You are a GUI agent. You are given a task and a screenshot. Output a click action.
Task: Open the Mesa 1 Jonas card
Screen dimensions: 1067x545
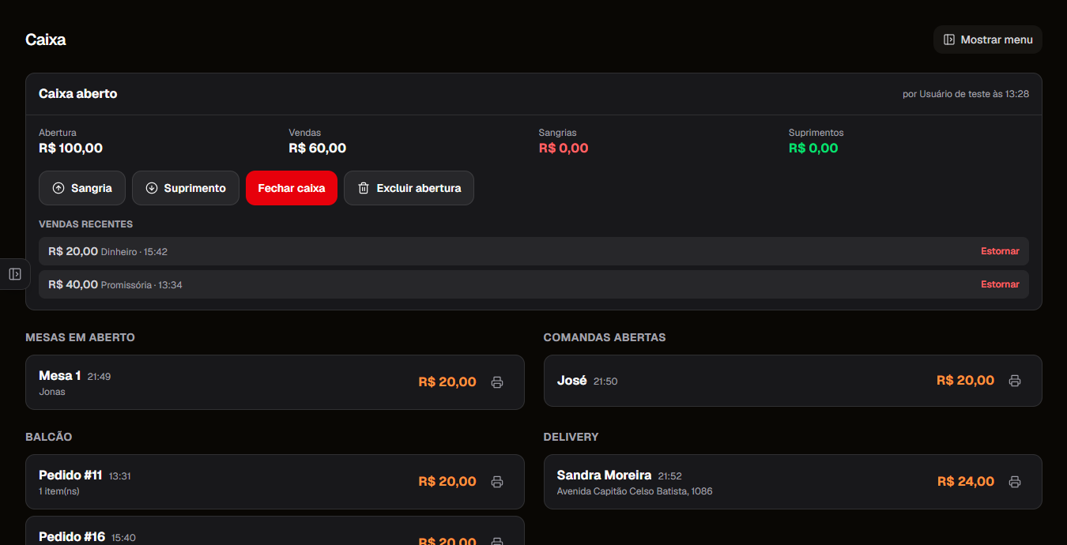pyautogui.click(x=275, y=382)
